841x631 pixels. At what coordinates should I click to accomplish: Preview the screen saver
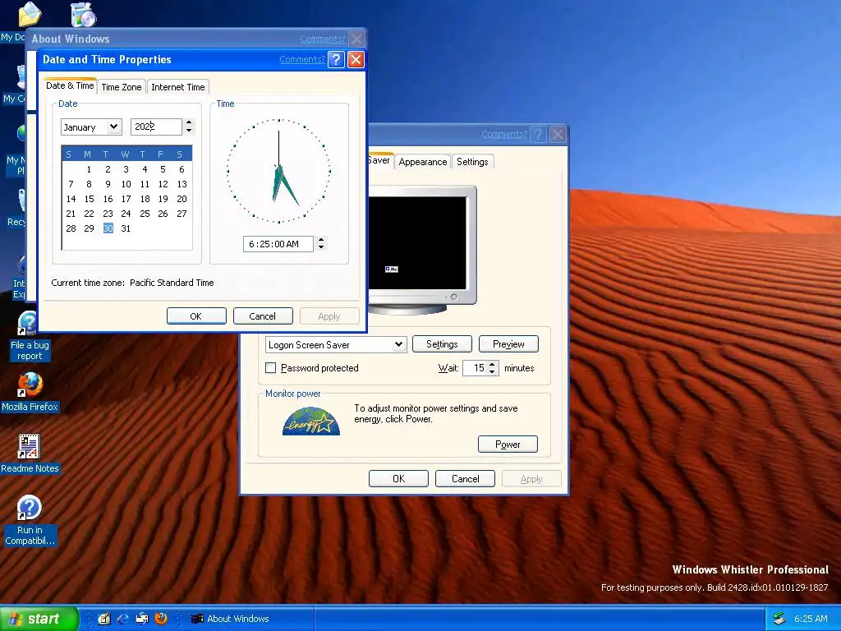coord(508,344)
